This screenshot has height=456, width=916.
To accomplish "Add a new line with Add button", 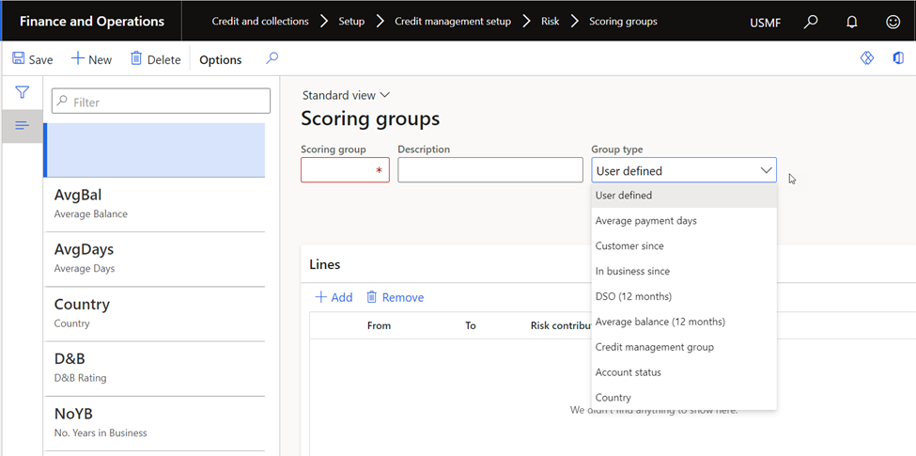I will click(x=334, y=297).
